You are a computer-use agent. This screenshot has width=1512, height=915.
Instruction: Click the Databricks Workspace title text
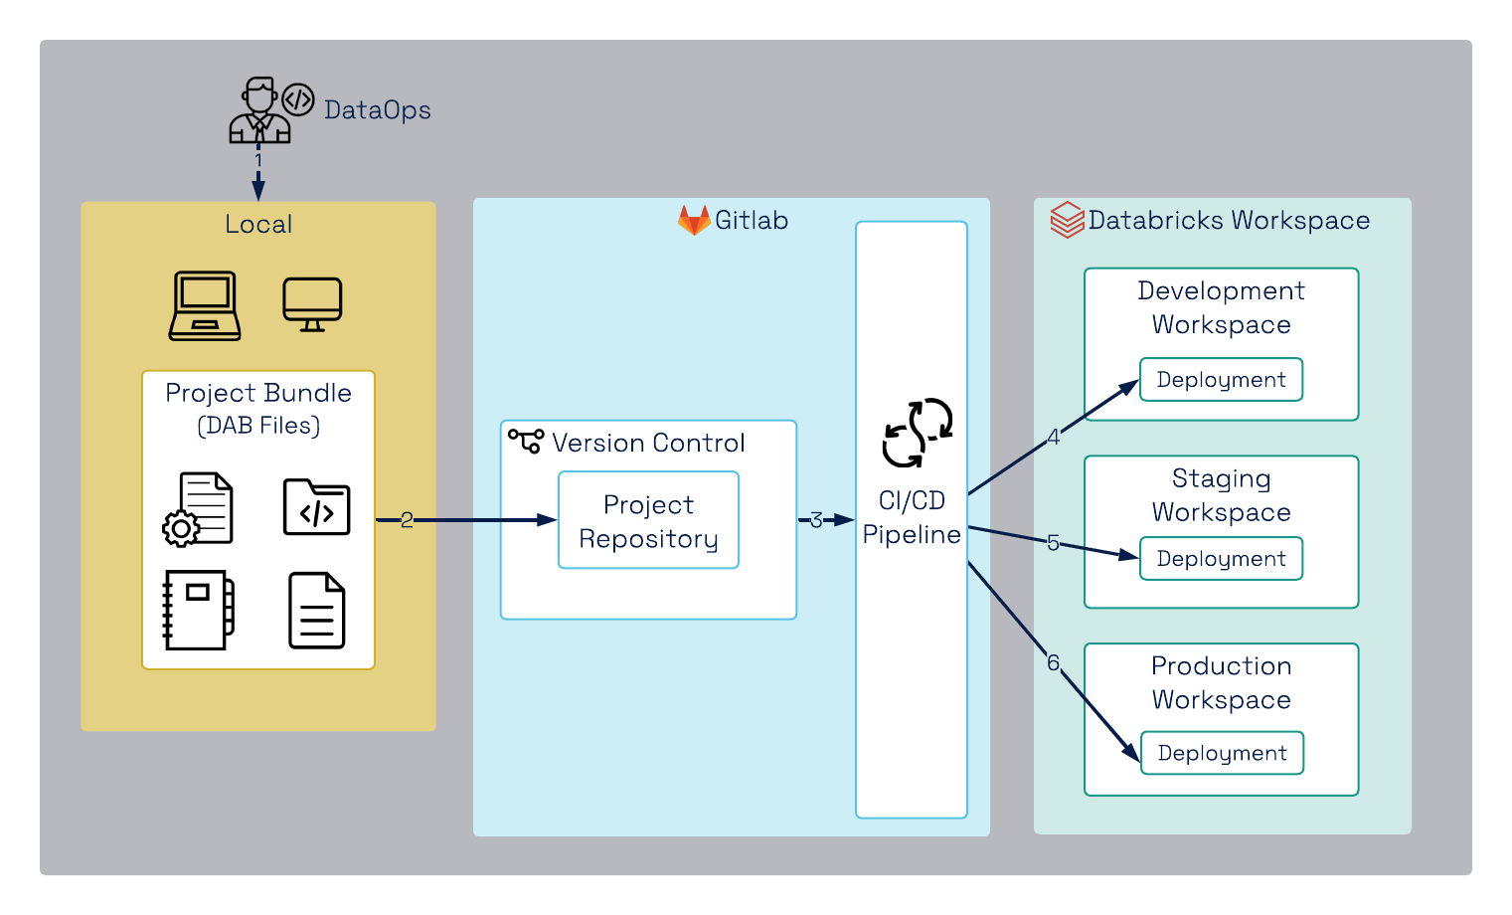1231,220
